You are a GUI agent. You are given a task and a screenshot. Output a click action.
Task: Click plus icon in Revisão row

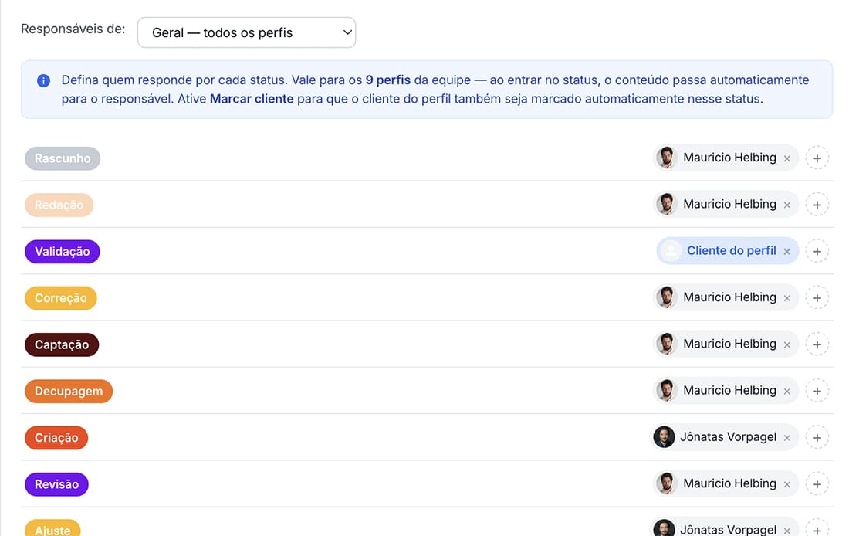[x=817, y=484]
